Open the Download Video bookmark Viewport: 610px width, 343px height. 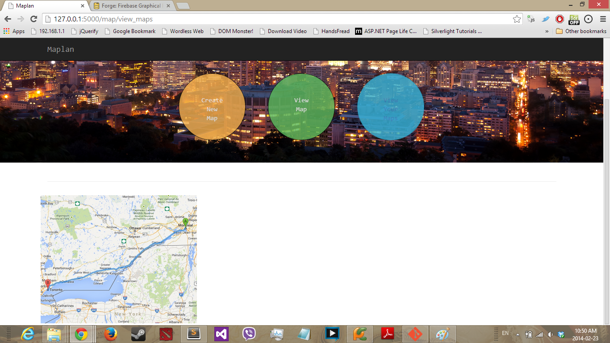coord(283,31)
